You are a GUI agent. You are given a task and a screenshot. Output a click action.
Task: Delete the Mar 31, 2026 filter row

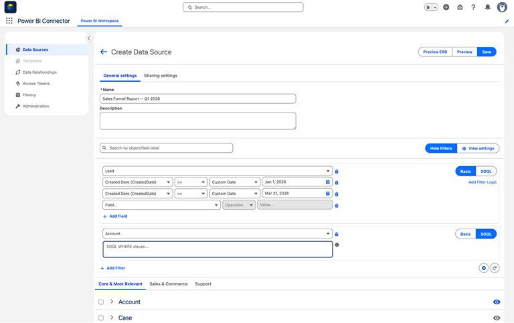tap(337, 194)
